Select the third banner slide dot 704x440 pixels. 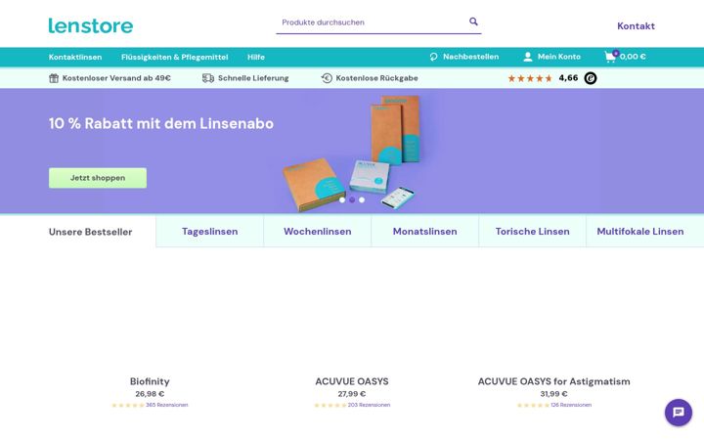pyautogui.click(x=362, y=199)
